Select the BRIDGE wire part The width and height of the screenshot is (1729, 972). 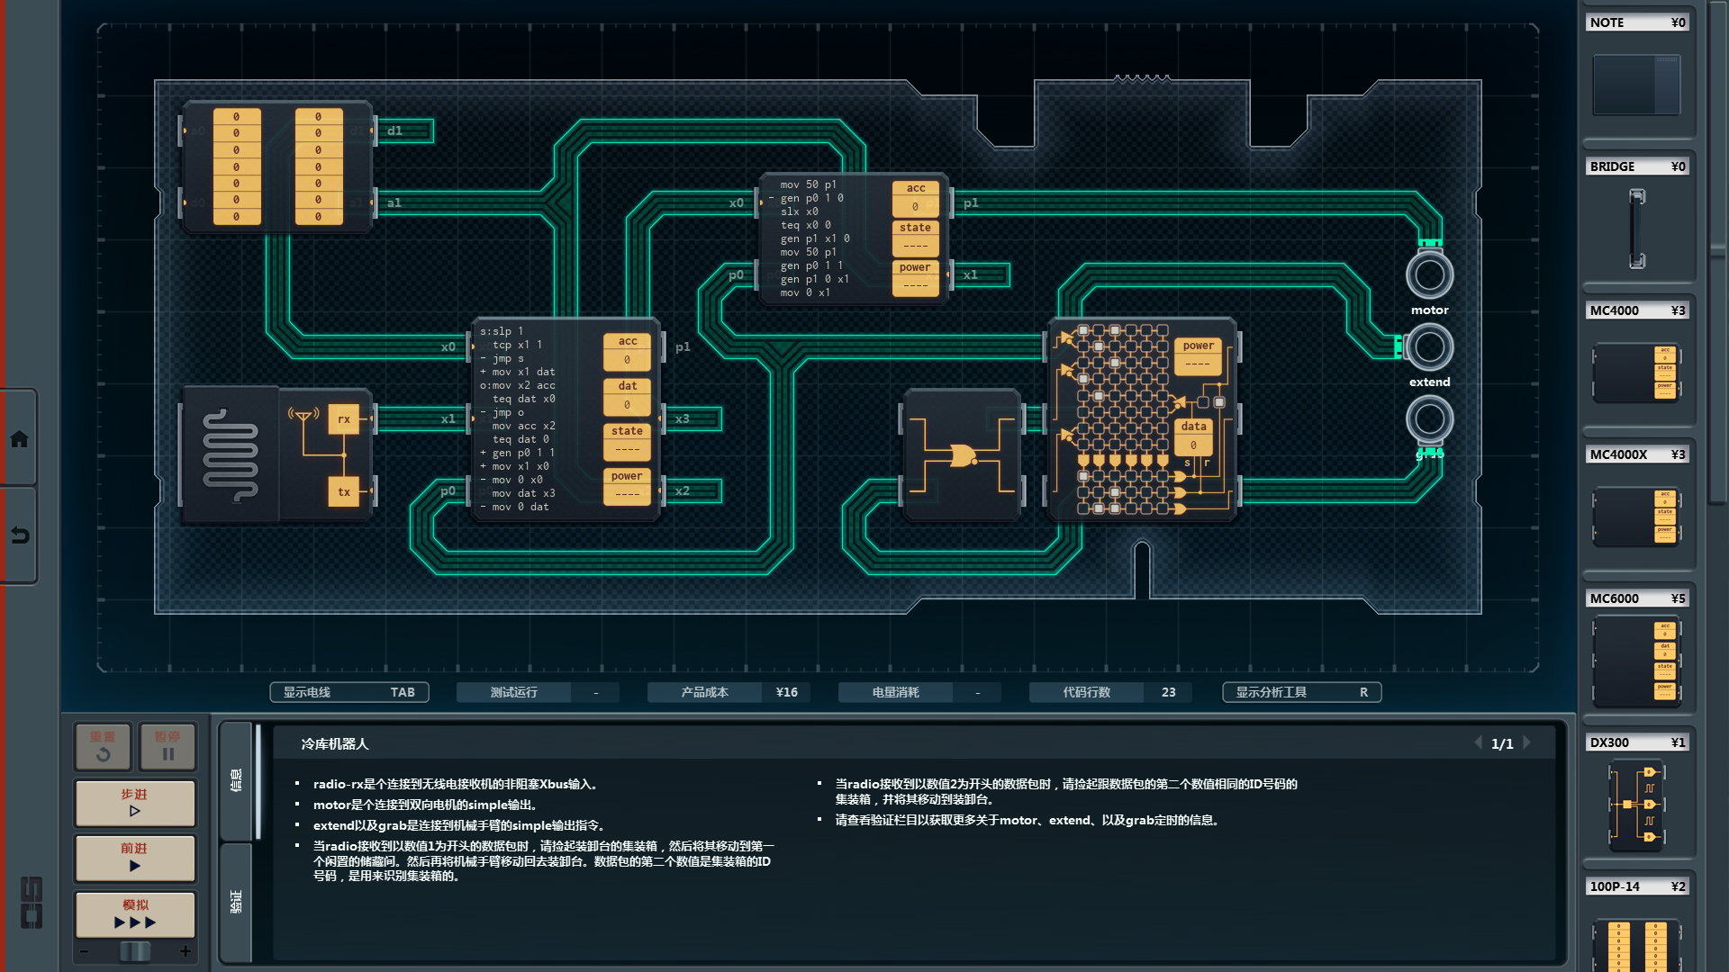1636,228
